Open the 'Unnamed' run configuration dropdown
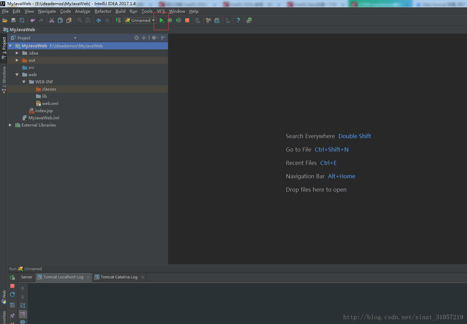The width and height of the screenshot is (467, 324). [x=140, y=21]
